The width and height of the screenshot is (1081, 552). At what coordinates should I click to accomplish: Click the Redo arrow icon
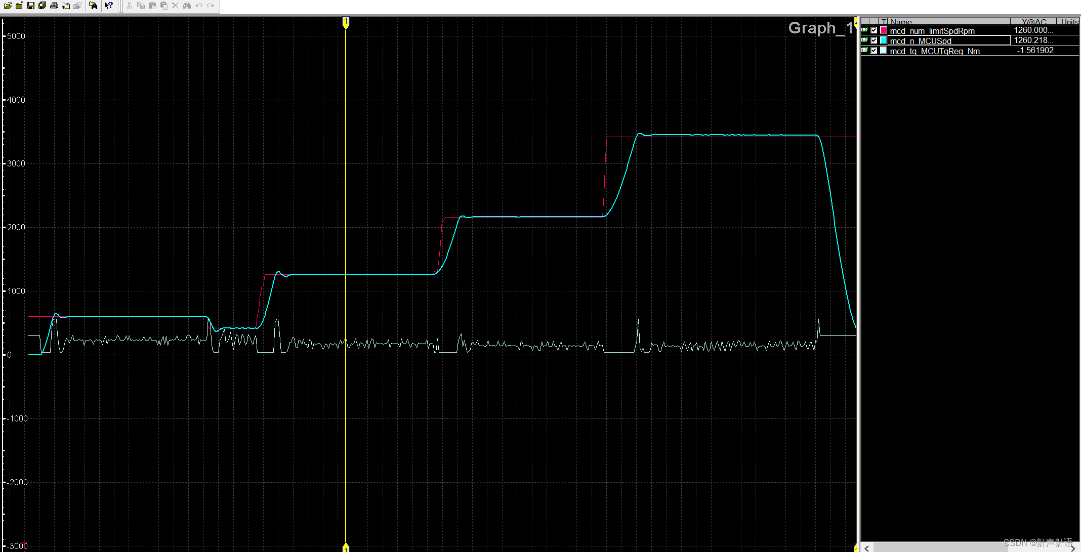(211, 6)
